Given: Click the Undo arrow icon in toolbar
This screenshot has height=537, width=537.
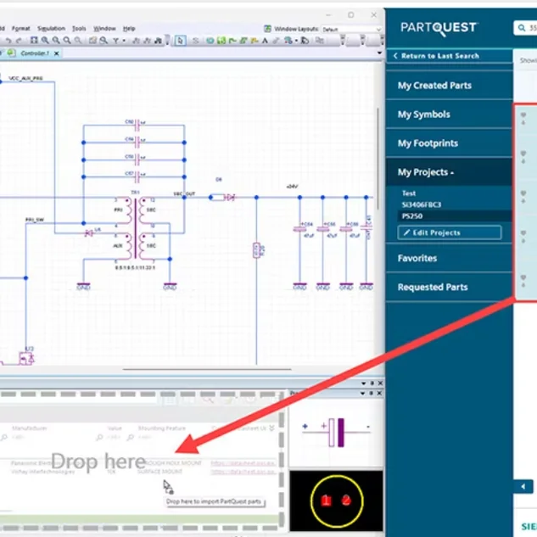Looking at the screenshot, I should (x=8, y=41).
